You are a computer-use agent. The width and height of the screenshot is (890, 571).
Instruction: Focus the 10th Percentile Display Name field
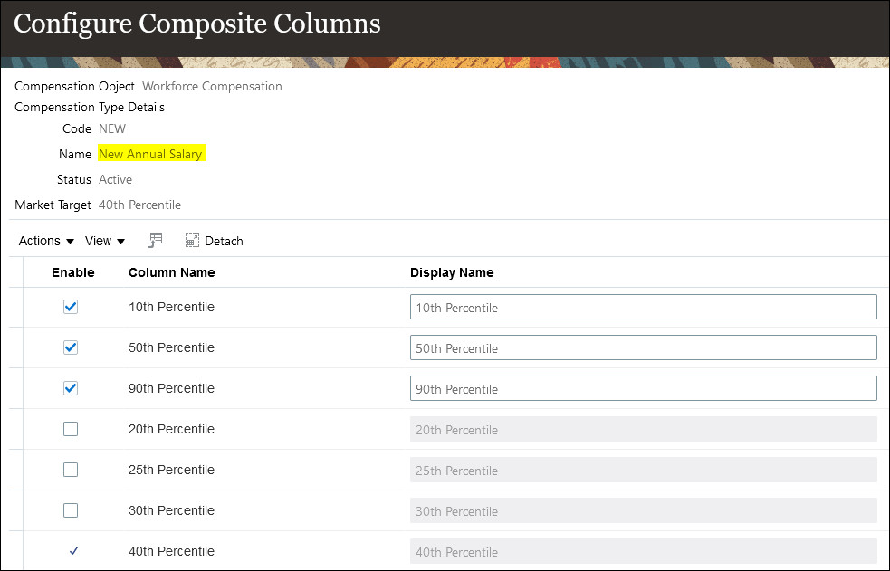point(643,308)
